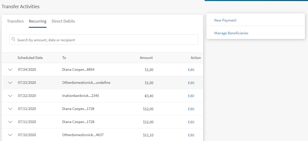Expand the 07/24/2020 Diana Cooper row
Image resolution: width=308 pixels, height=141 pixels.
pyautogui.click(x=10, y=70)
